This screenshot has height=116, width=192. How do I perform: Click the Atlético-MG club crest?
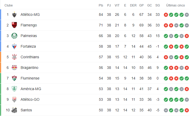(14, 15)
